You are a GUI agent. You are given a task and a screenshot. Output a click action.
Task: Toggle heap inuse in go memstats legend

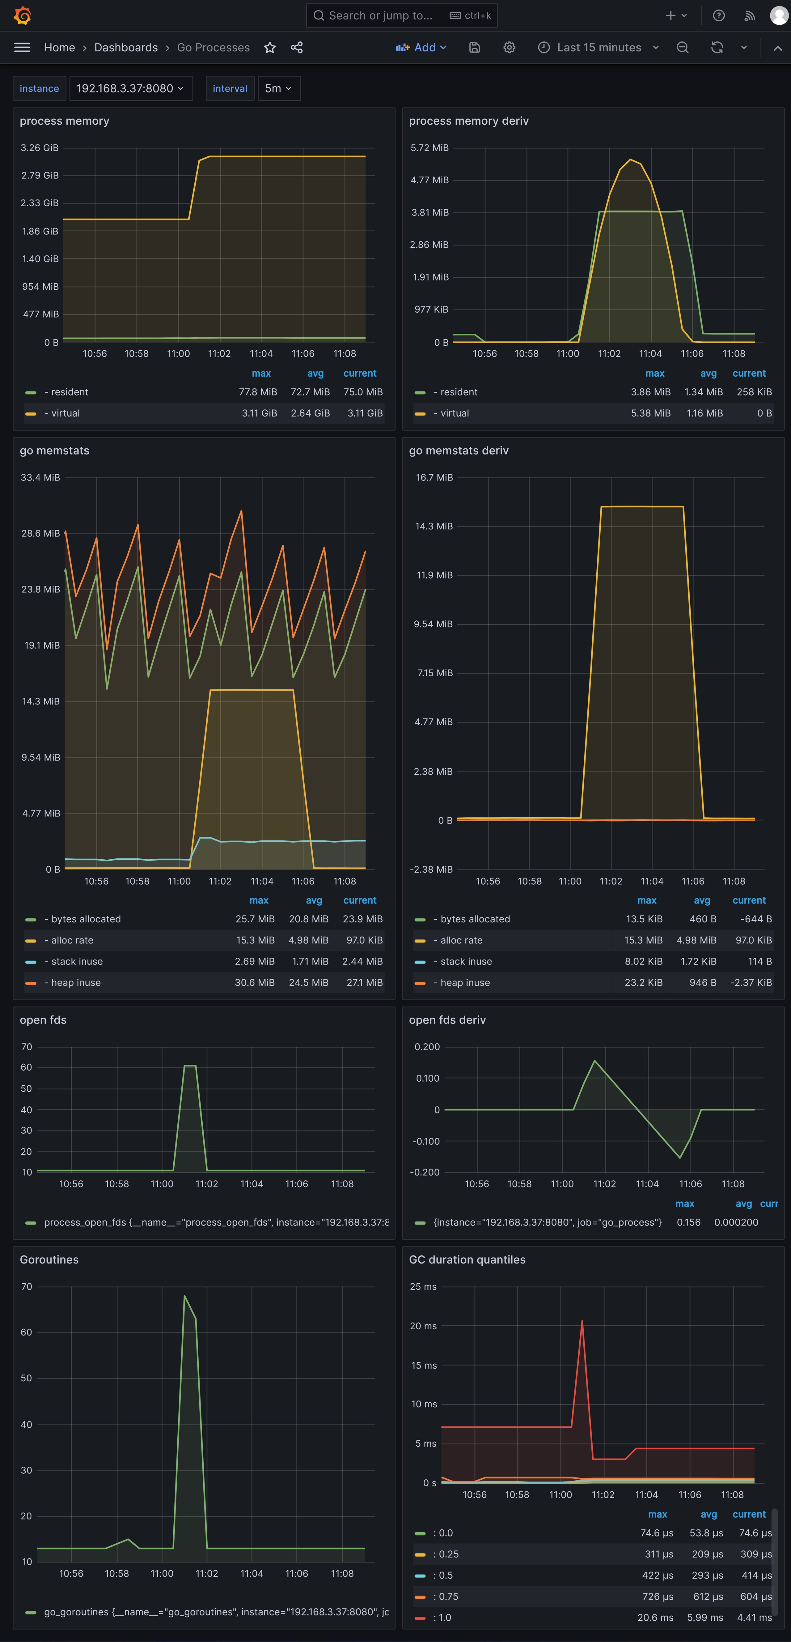(x=72, y=983)
